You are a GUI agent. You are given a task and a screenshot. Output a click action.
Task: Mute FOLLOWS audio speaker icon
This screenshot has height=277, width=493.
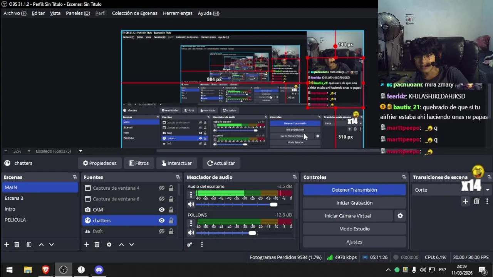191,233
